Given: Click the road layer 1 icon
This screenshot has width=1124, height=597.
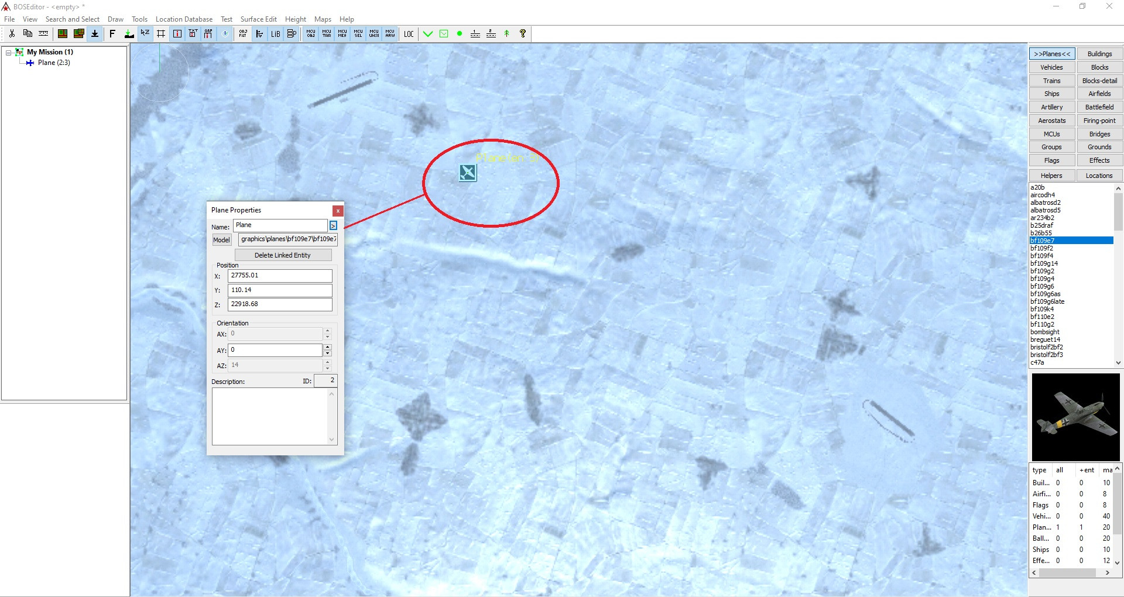Looking at the screenshot, I should (475, 33).
